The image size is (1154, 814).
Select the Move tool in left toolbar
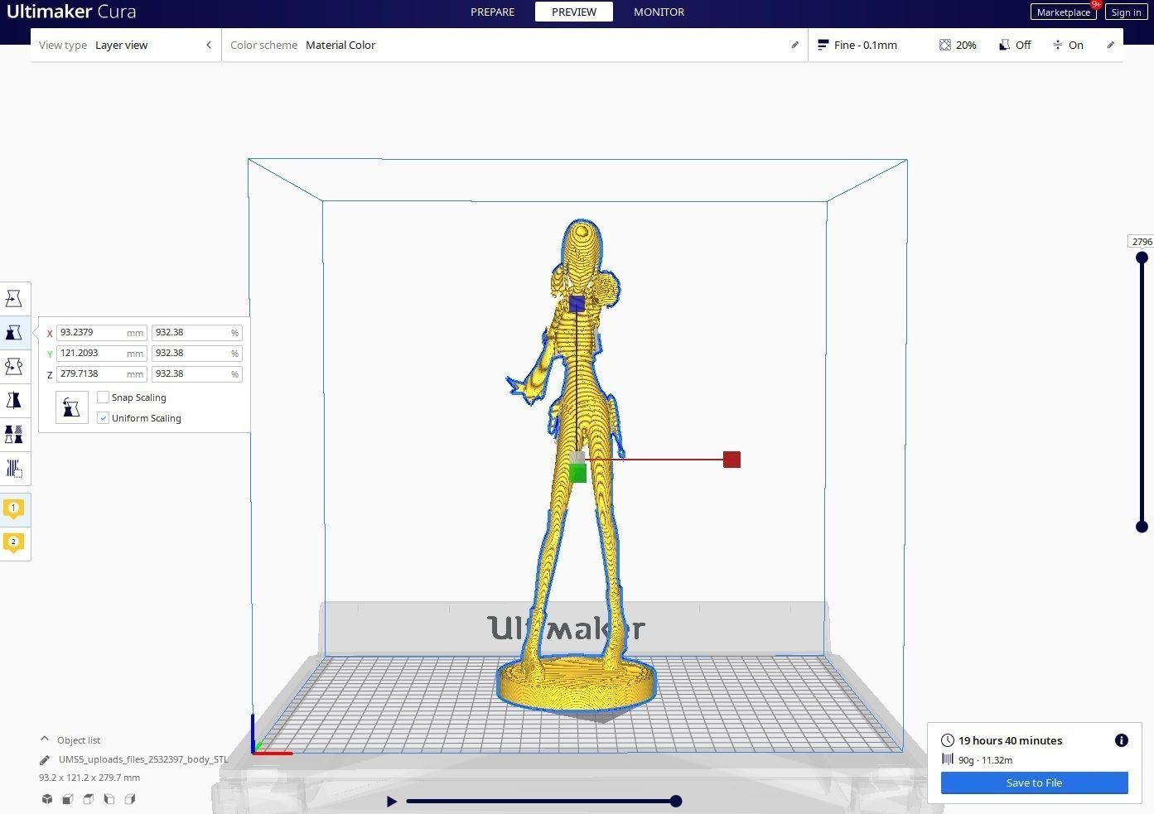pos(14,299)
